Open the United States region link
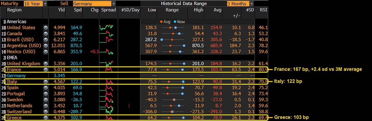372x121 pixels. [x=21, y=28]
